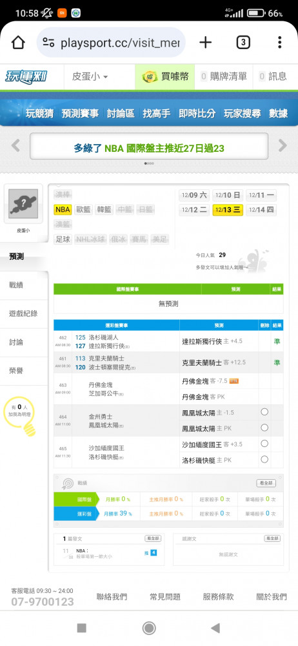Select date 12/11 一
The image size is (298, 646).
261,195
